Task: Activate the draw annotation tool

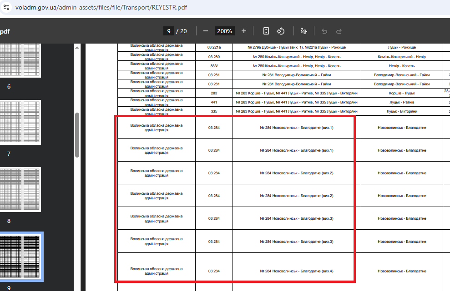Action: (303, 31)
